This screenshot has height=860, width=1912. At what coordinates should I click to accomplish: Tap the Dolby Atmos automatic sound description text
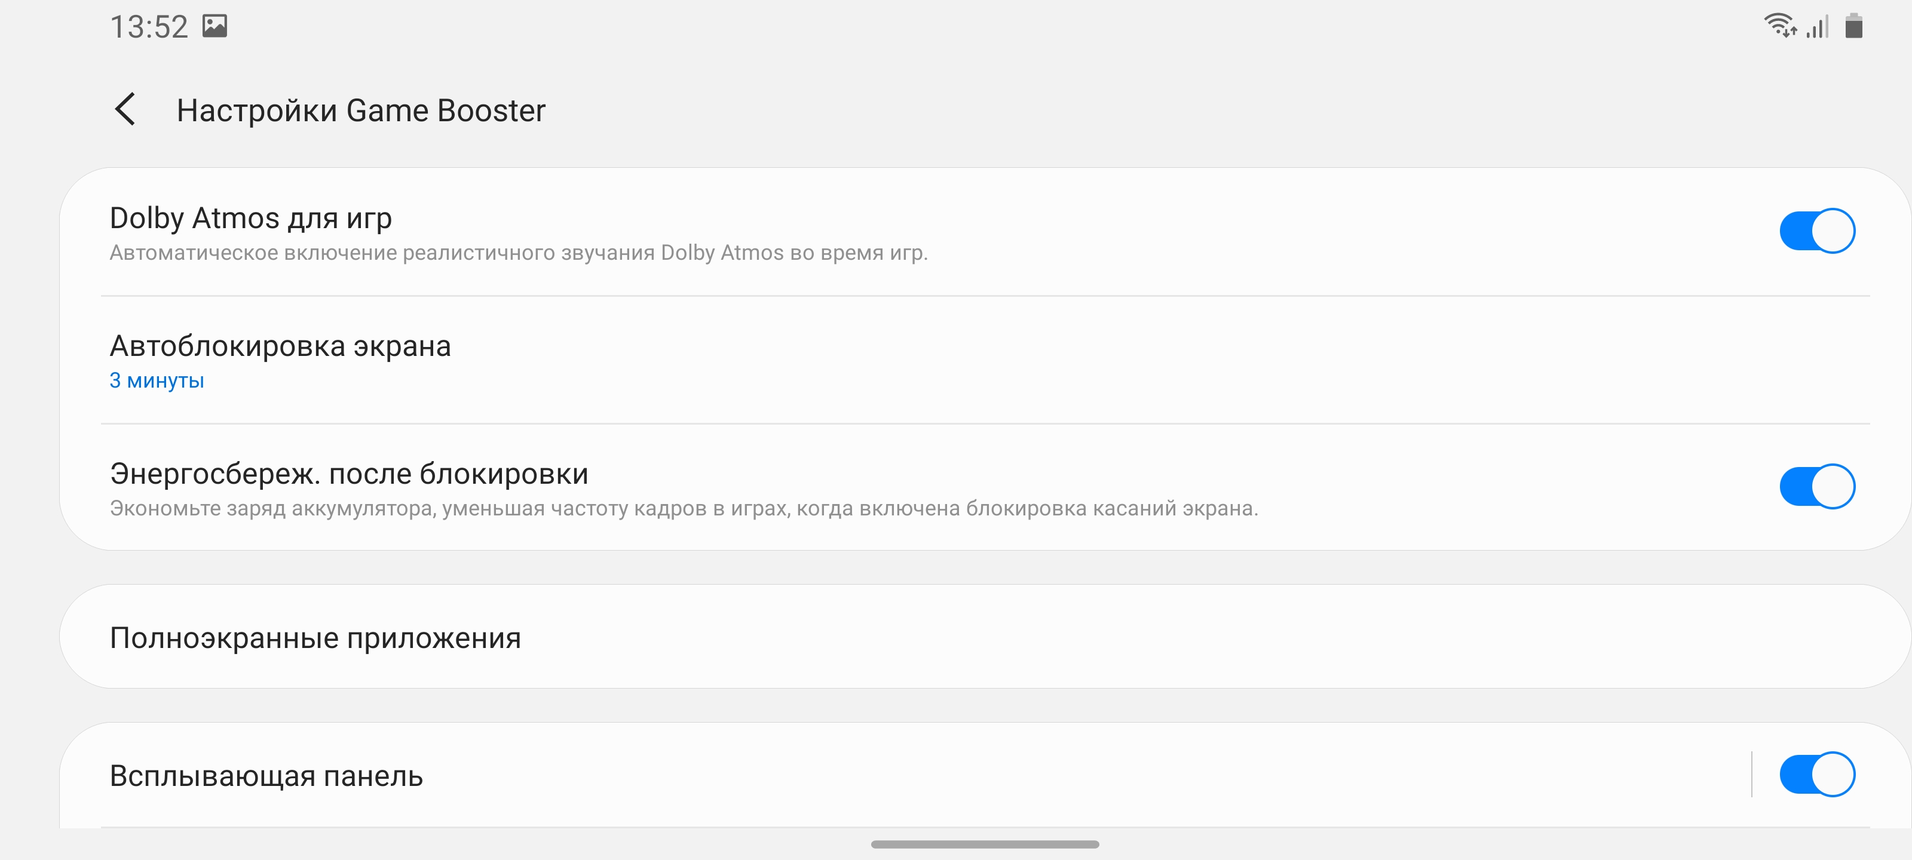tap(519, 253)
